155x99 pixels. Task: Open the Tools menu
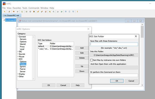[x=25, y=8]
